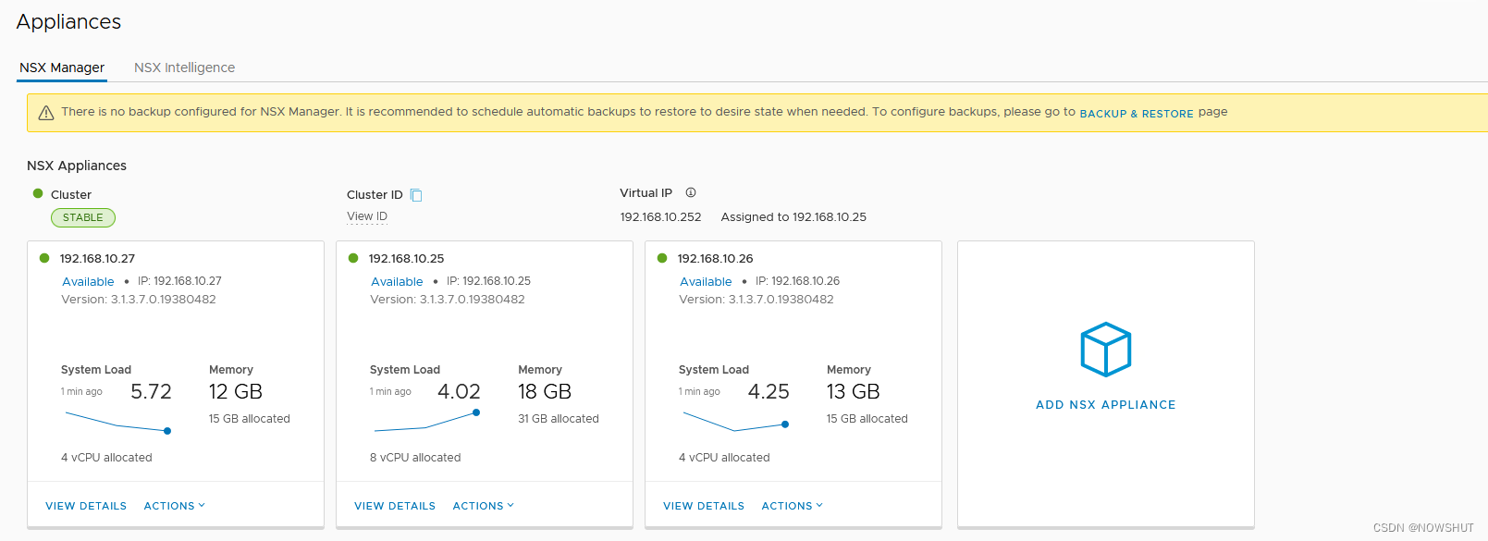Click the 'NSX Appliances' section heading
The image size is (1488, 541).
pos(77,166)
